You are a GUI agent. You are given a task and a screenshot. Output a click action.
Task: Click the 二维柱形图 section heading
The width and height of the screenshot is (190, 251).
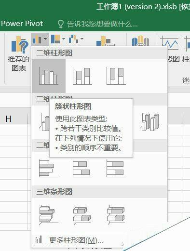point(54,53)
